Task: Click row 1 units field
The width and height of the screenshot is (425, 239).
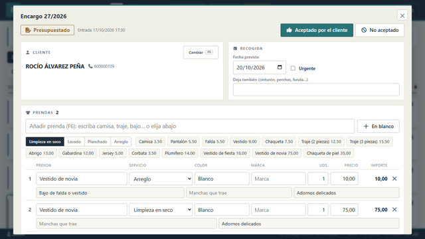Action: pos(318,179)
